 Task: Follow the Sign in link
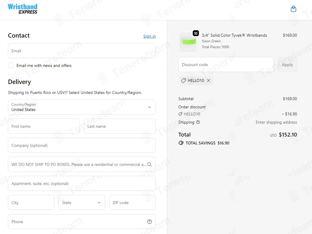pyautogui.click(x=150, y=36)
